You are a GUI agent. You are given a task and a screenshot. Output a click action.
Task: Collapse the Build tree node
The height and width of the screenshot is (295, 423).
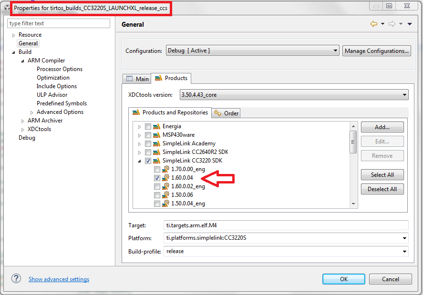point(13,52)
